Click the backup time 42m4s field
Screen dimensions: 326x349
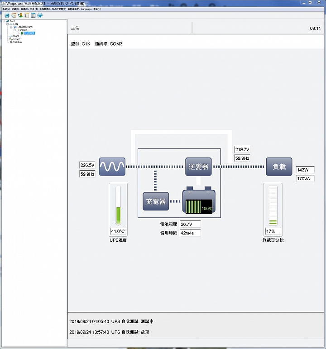click(x=190, y=233)
